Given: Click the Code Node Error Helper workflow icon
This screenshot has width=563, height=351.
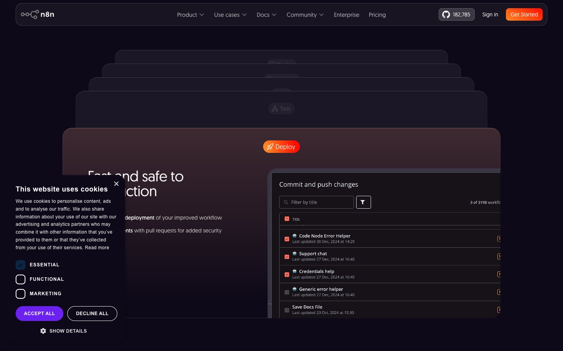Looking at the screenshot, I should coord(294,236).
